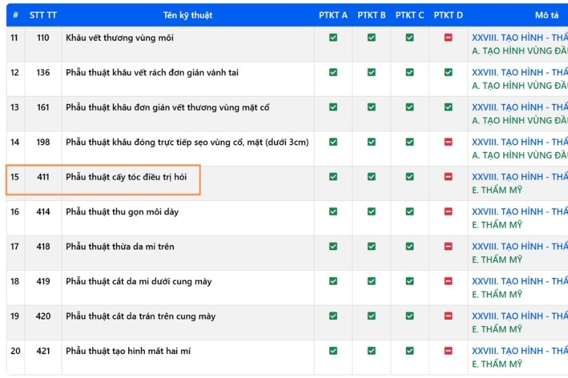Click red minus PTKT D icon for row 414
This screenshot has width=568, height=378.
coord(448,211)
